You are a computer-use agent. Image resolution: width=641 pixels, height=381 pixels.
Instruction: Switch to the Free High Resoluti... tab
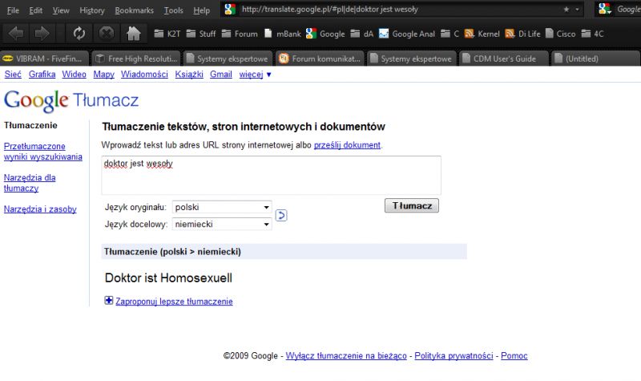coord(136,59)
